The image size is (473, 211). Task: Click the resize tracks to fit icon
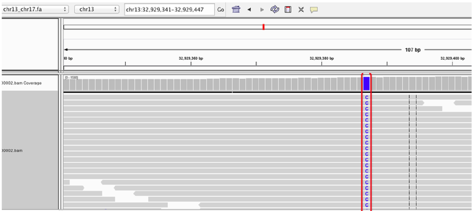(x=301, y=9)
